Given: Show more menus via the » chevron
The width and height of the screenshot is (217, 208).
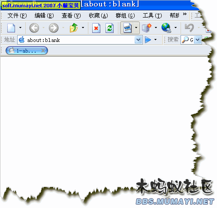Looking at the screenshot, I should [x=185, y=14].
